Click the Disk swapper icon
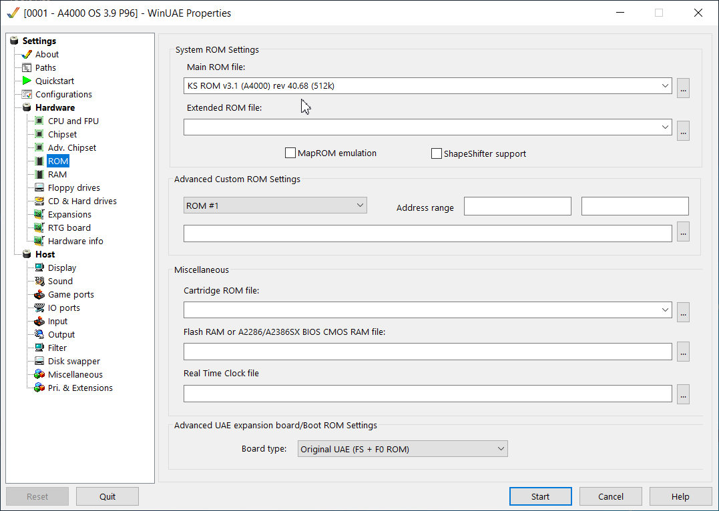 [39, 361]
